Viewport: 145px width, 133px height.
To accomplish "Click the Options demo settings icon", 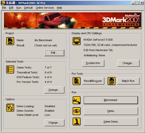I will [x=10, y=108].
